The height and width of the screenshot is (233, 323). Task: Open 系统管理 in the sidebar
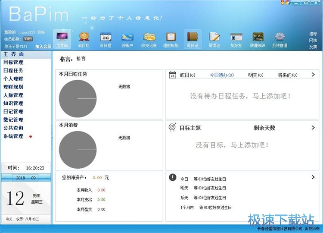(13, 136)
